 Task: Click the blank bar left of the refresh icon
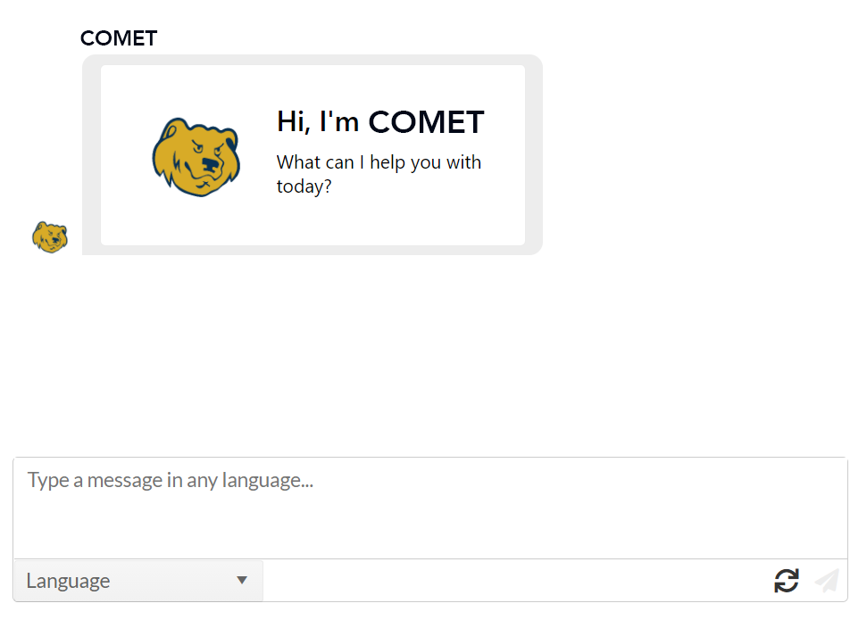(517, 581)
